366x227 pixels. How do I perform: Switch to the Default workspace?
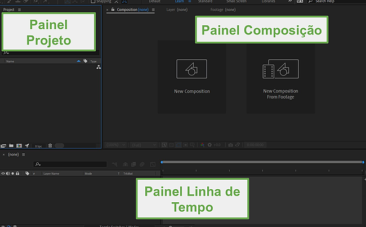pos(155,1)
